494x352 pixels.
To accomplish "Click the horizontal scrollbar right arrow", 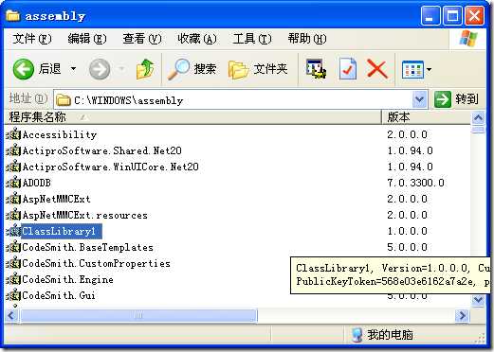I will tap(463, 315).
